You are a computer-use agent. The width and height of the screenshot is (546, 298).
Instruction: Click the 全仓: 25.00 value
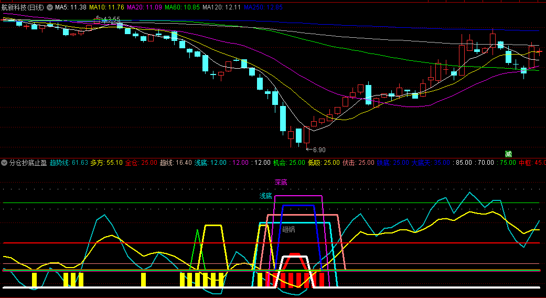[141, 163]
